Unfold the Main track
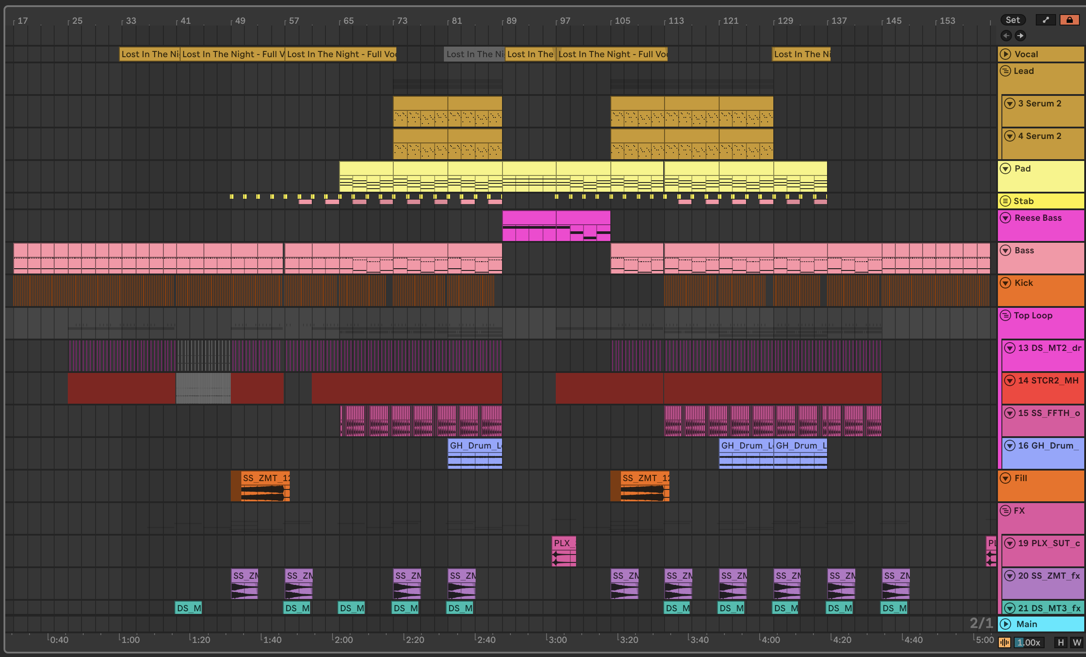 click(x=1005, y=624)
